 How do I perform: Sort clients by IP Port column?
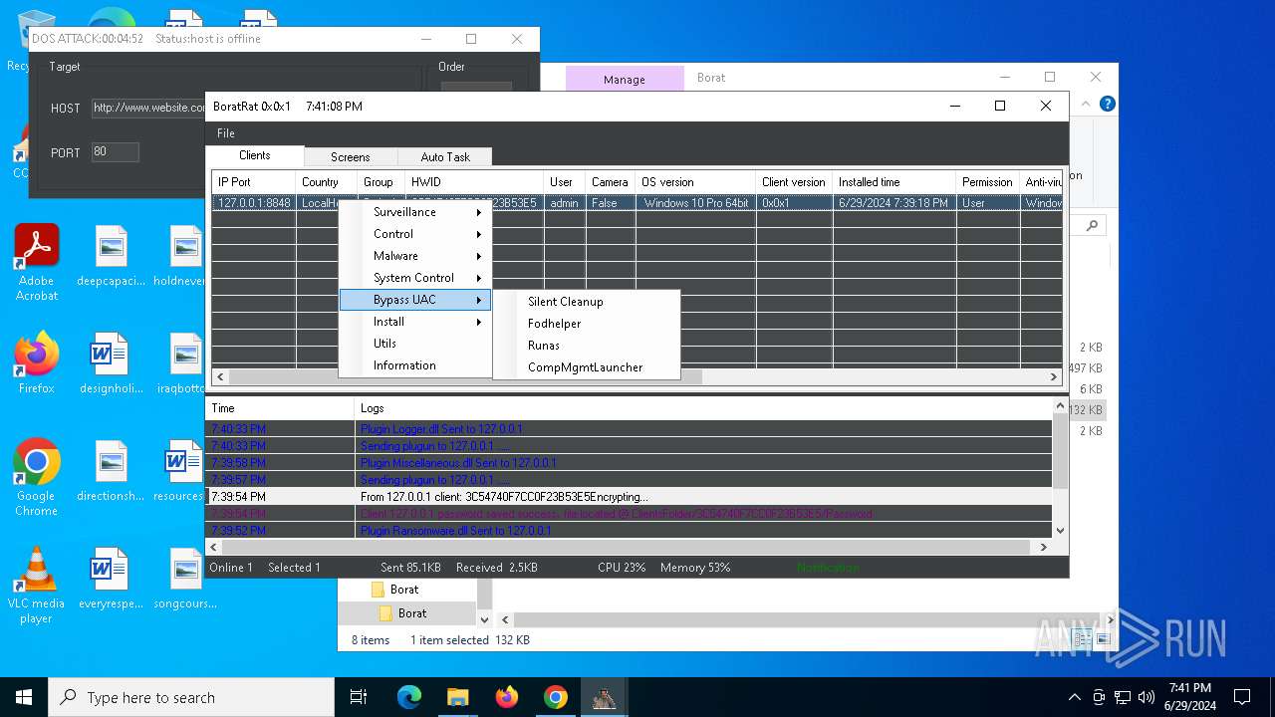pyautogui.click(x=254, y=182)
